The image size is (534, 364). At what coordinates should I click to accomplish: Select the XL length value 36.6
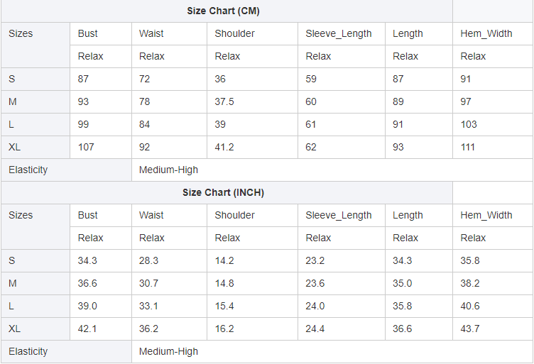click(x=402, y=329)
